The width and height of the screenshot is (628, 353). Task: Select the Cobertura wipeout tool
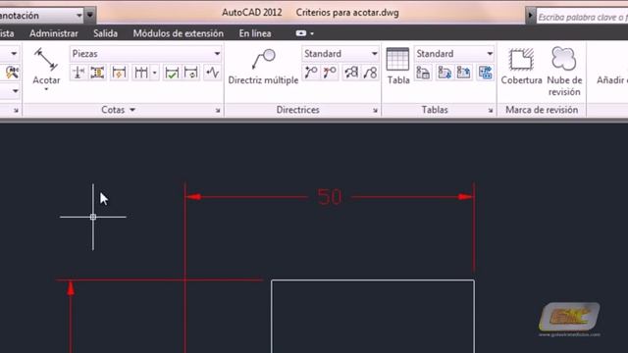click(521, 66)
